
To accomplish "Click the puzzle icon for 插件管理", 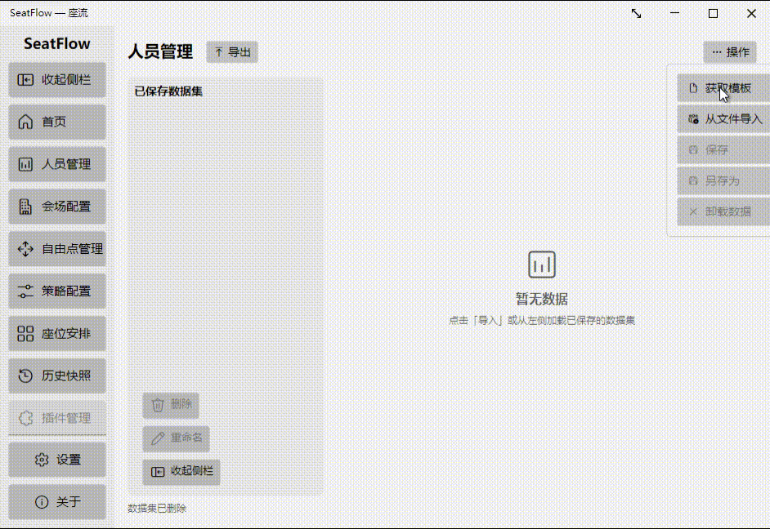I will coord(25,418).
